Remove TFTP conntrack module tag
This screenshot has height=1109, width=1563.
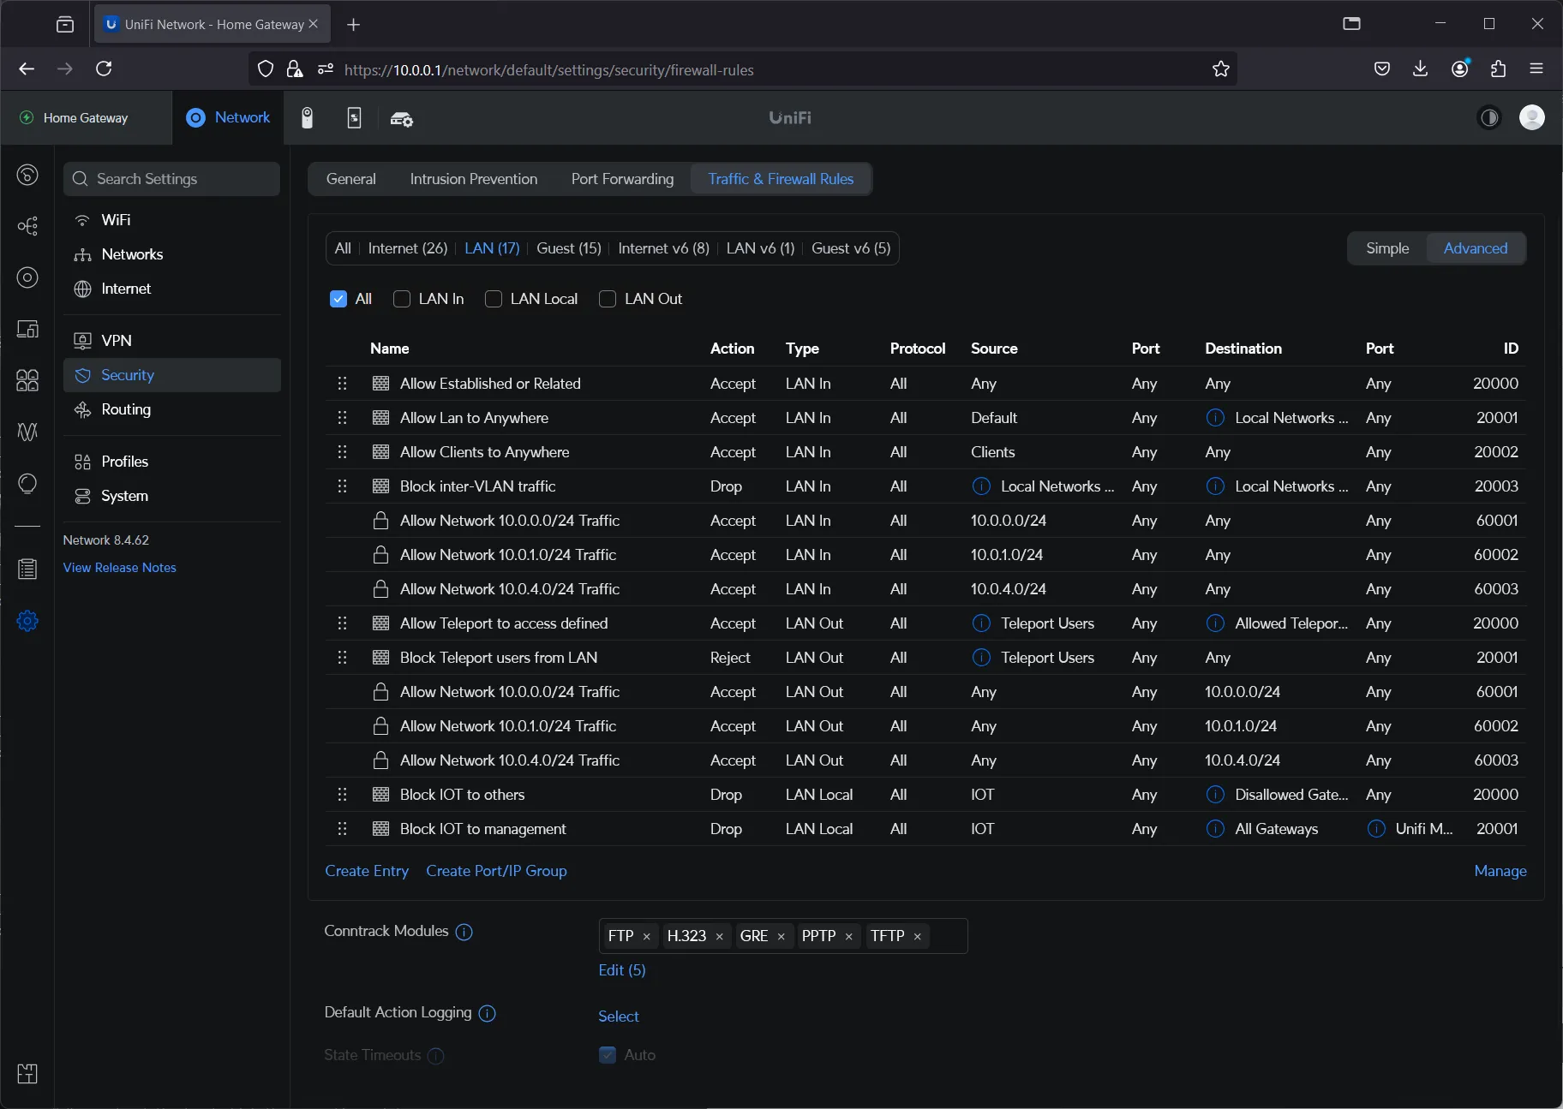[917, 937]
